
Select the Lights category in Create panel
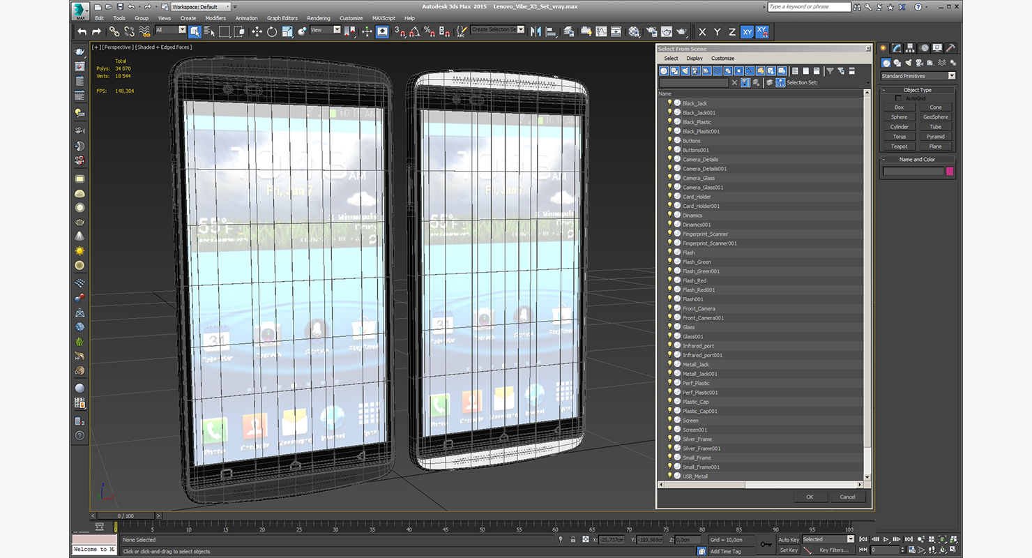click(x=909, y=63)
